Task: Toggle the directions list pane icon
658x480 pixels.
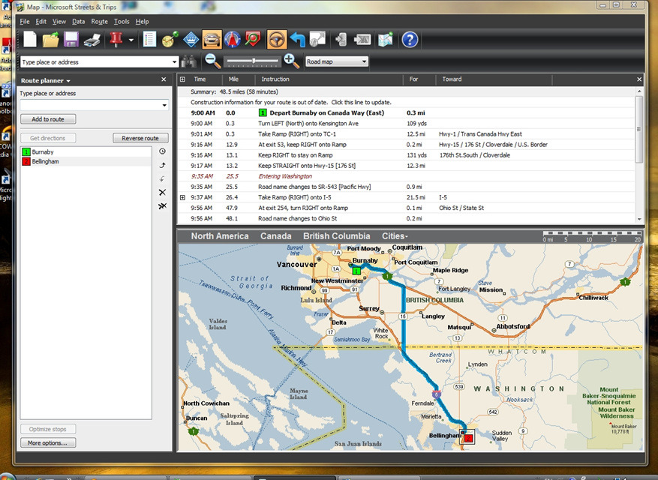Action: pos(149,39)
